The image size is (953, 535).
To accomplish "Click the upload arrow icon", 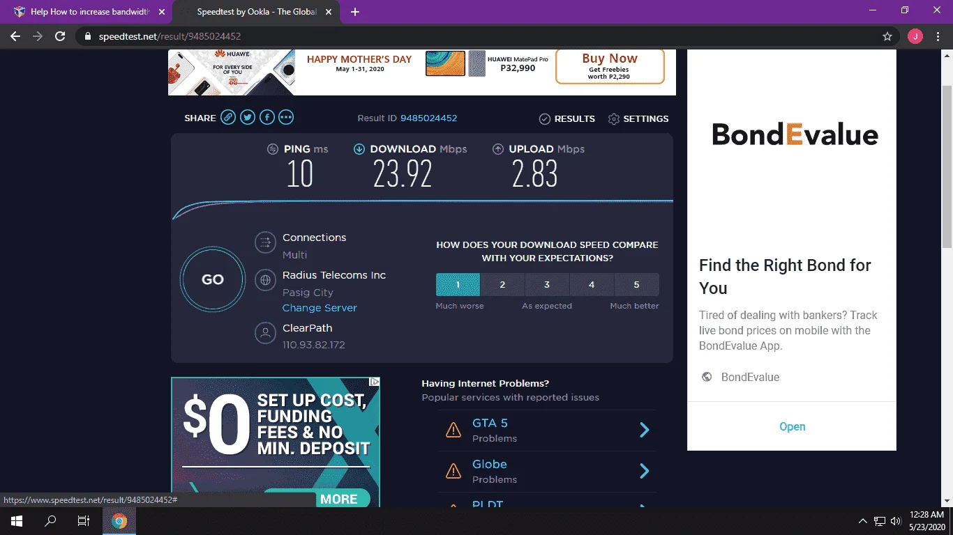I will pyautogui.click(x=498, y=149).
